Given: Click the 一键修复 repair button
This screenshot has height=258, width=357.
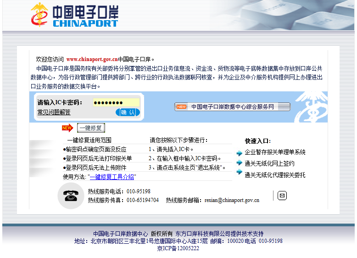Looking at the screenshot, I should (91, 128).
